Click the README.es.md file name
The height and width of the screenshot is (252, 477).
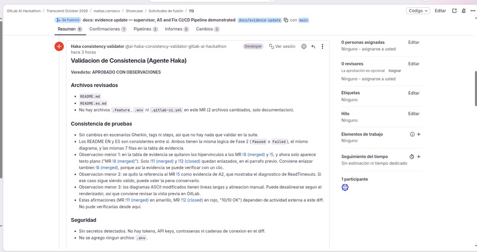pos(94,104)
